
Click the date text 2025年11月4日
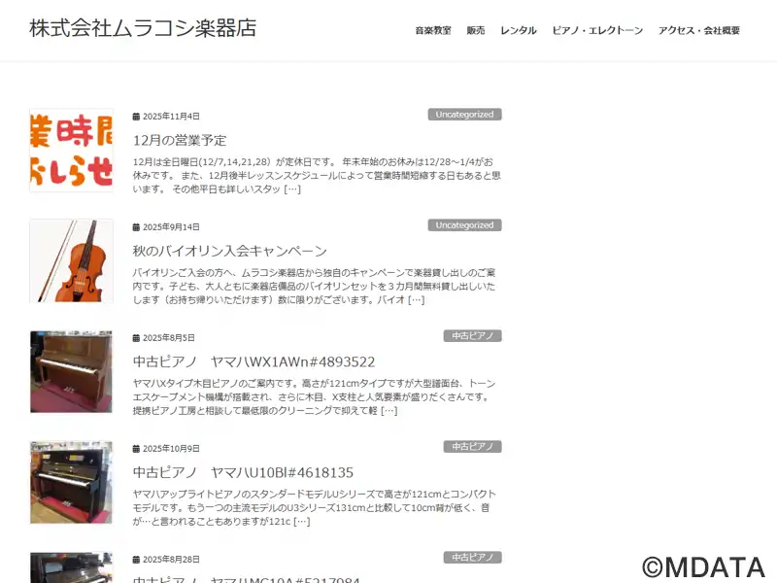click(x=172, y=117)
